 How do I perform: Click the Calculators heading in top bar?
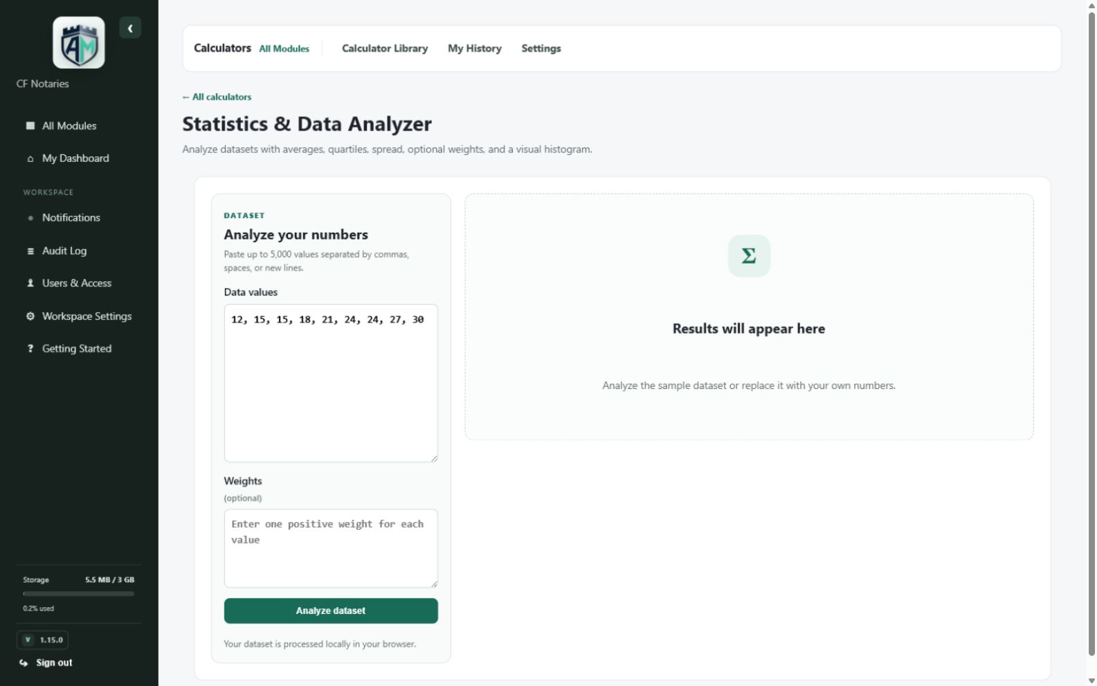pos(222,48)
